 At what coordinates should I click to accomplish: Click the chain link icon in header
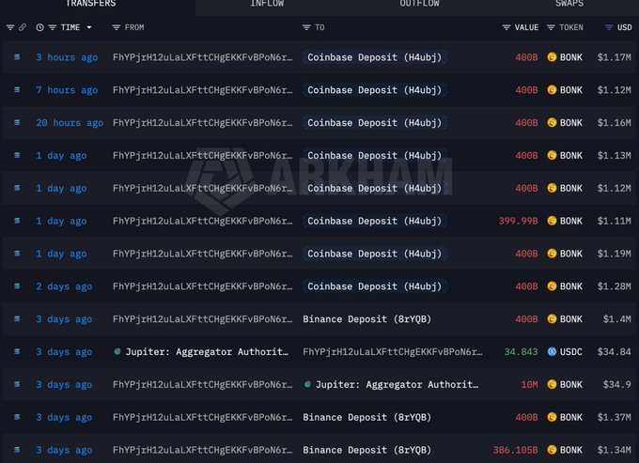(x=23, y=27)
